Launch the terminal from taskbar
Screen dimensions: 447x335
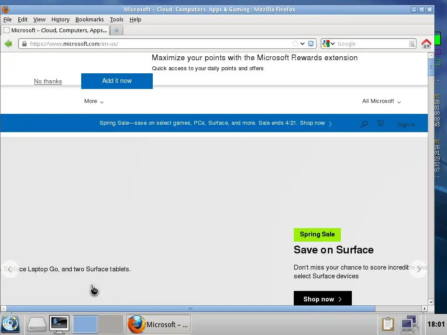59,325
